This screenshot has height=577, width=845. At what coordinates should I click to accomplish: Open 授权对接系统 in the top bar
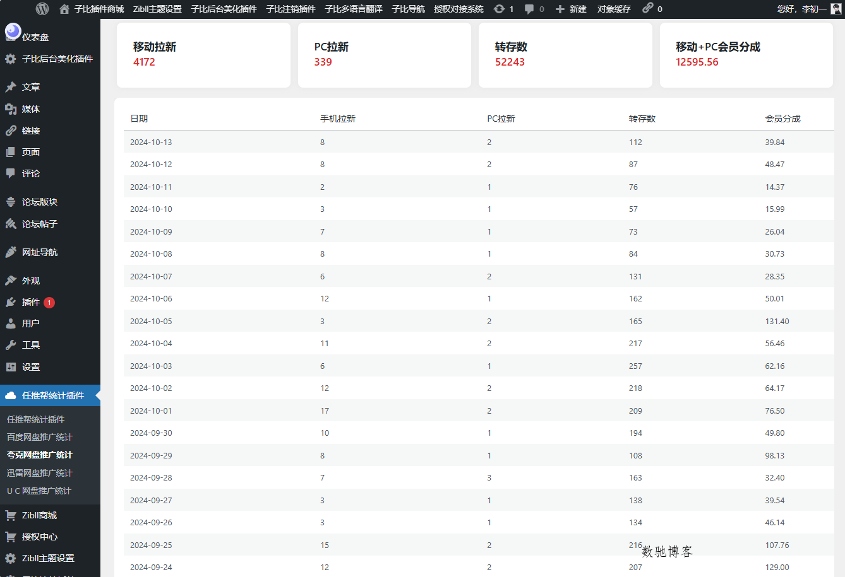[458, 9]
